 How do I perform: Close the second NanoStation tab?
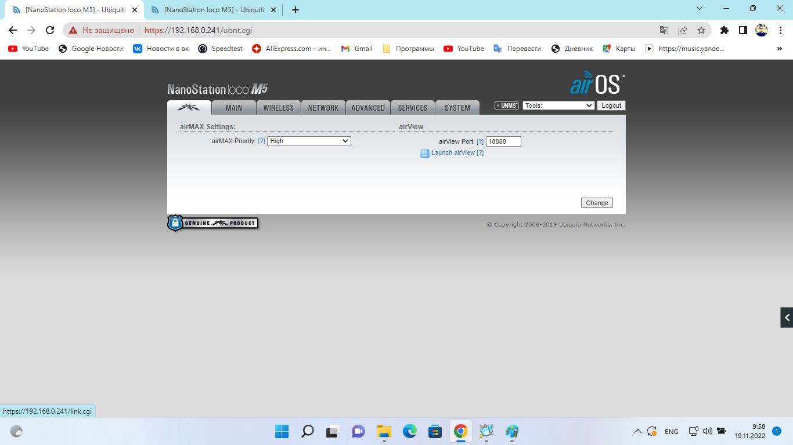pos(273,10)
